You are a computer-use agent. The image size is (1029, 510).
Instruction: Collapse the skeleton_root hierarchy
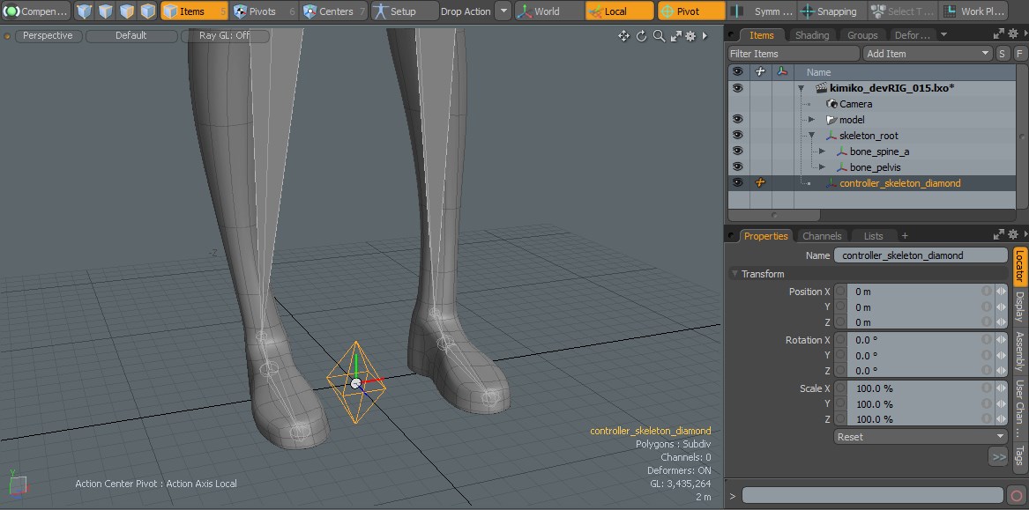[x=812, y=136]
